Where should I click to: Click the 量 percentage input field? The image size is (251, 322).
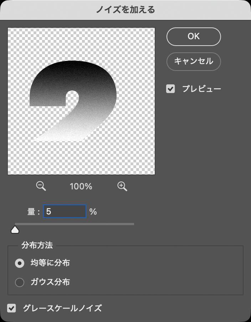click(65, 211)
